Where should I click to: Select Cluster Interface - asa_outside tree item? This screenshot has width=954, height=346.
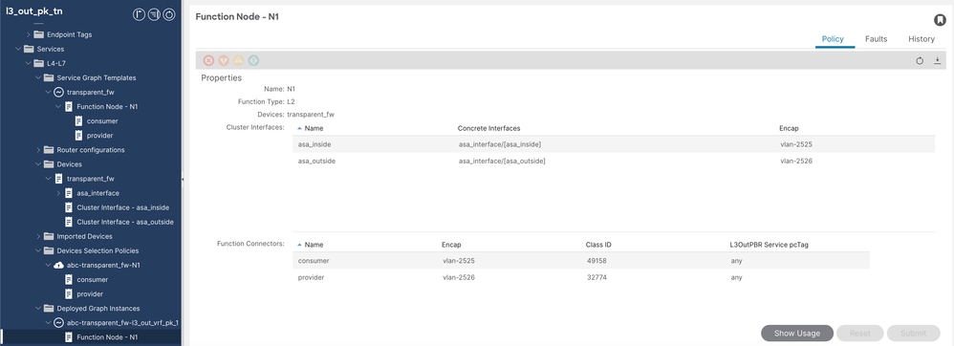(125, 222)
